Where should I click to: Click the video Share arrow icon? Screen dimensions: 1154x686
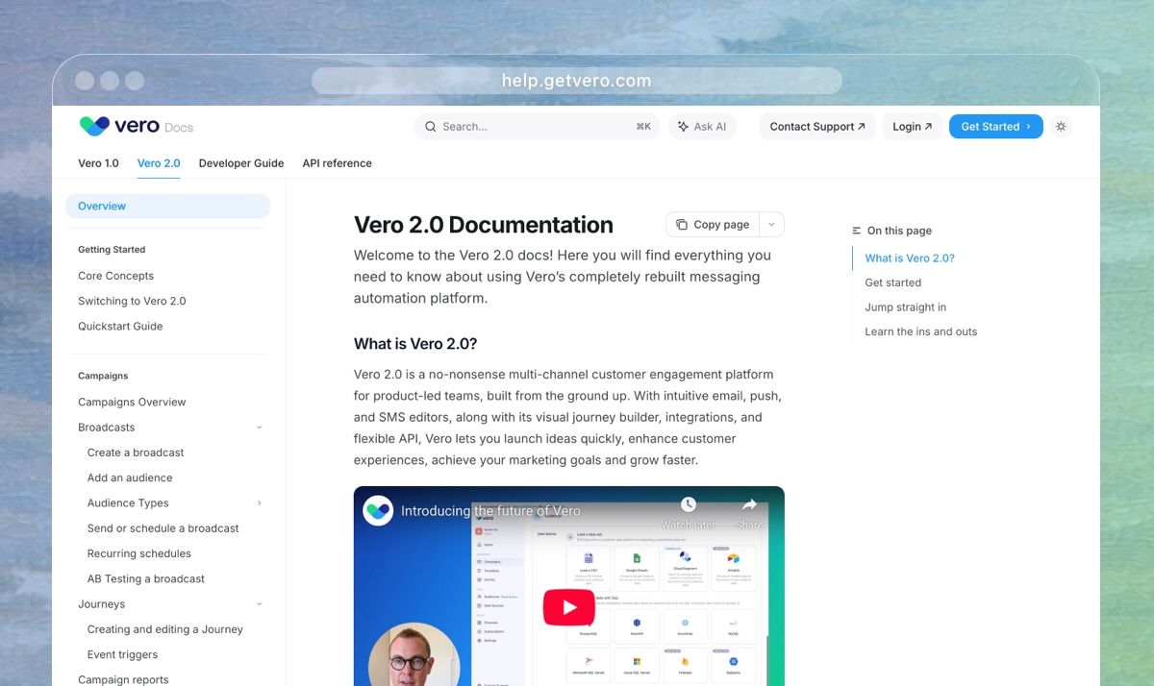pos(749,505)
